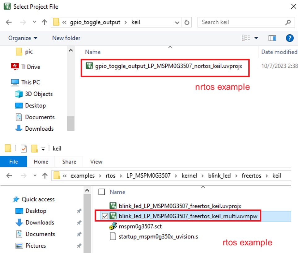Screen dimensions: 298x253
Task: Open the File ribbon tab
Action: coord(13,162)
